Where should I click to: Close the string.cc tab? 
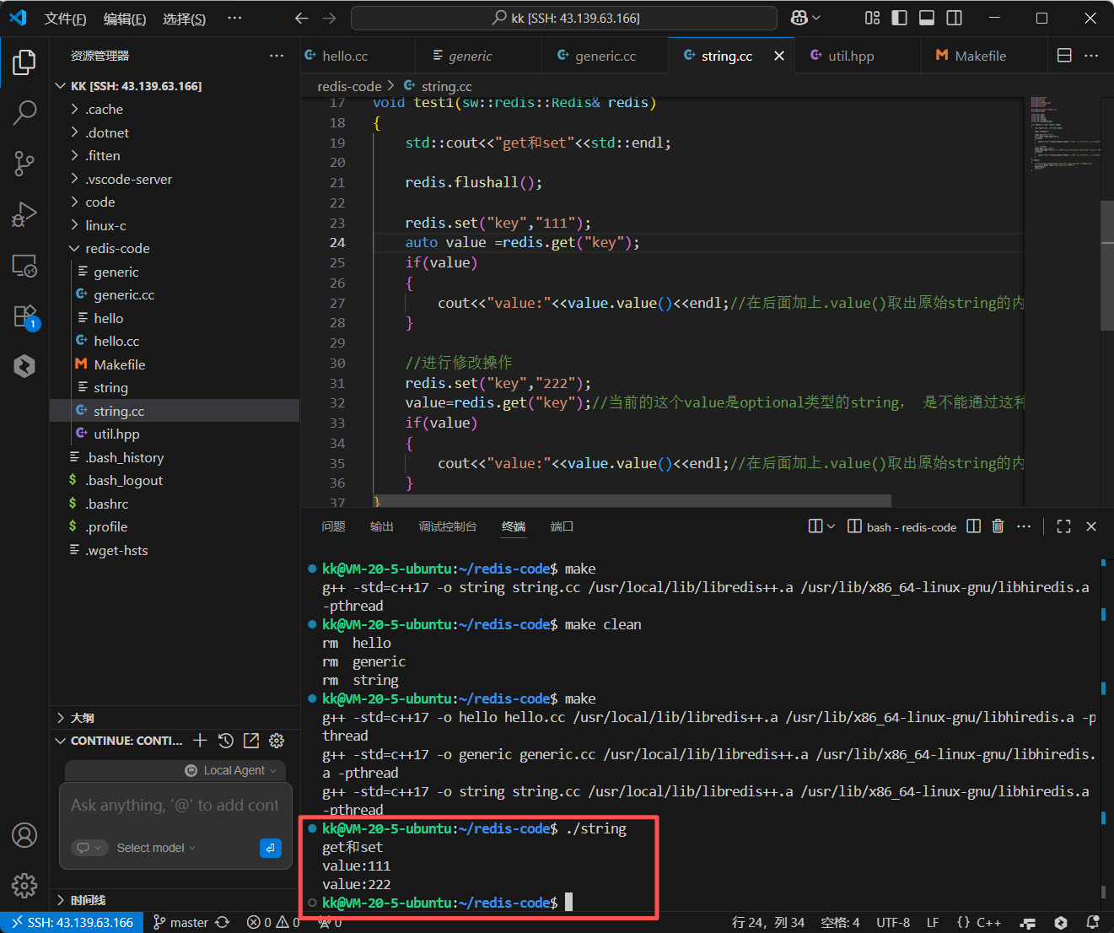779,56
